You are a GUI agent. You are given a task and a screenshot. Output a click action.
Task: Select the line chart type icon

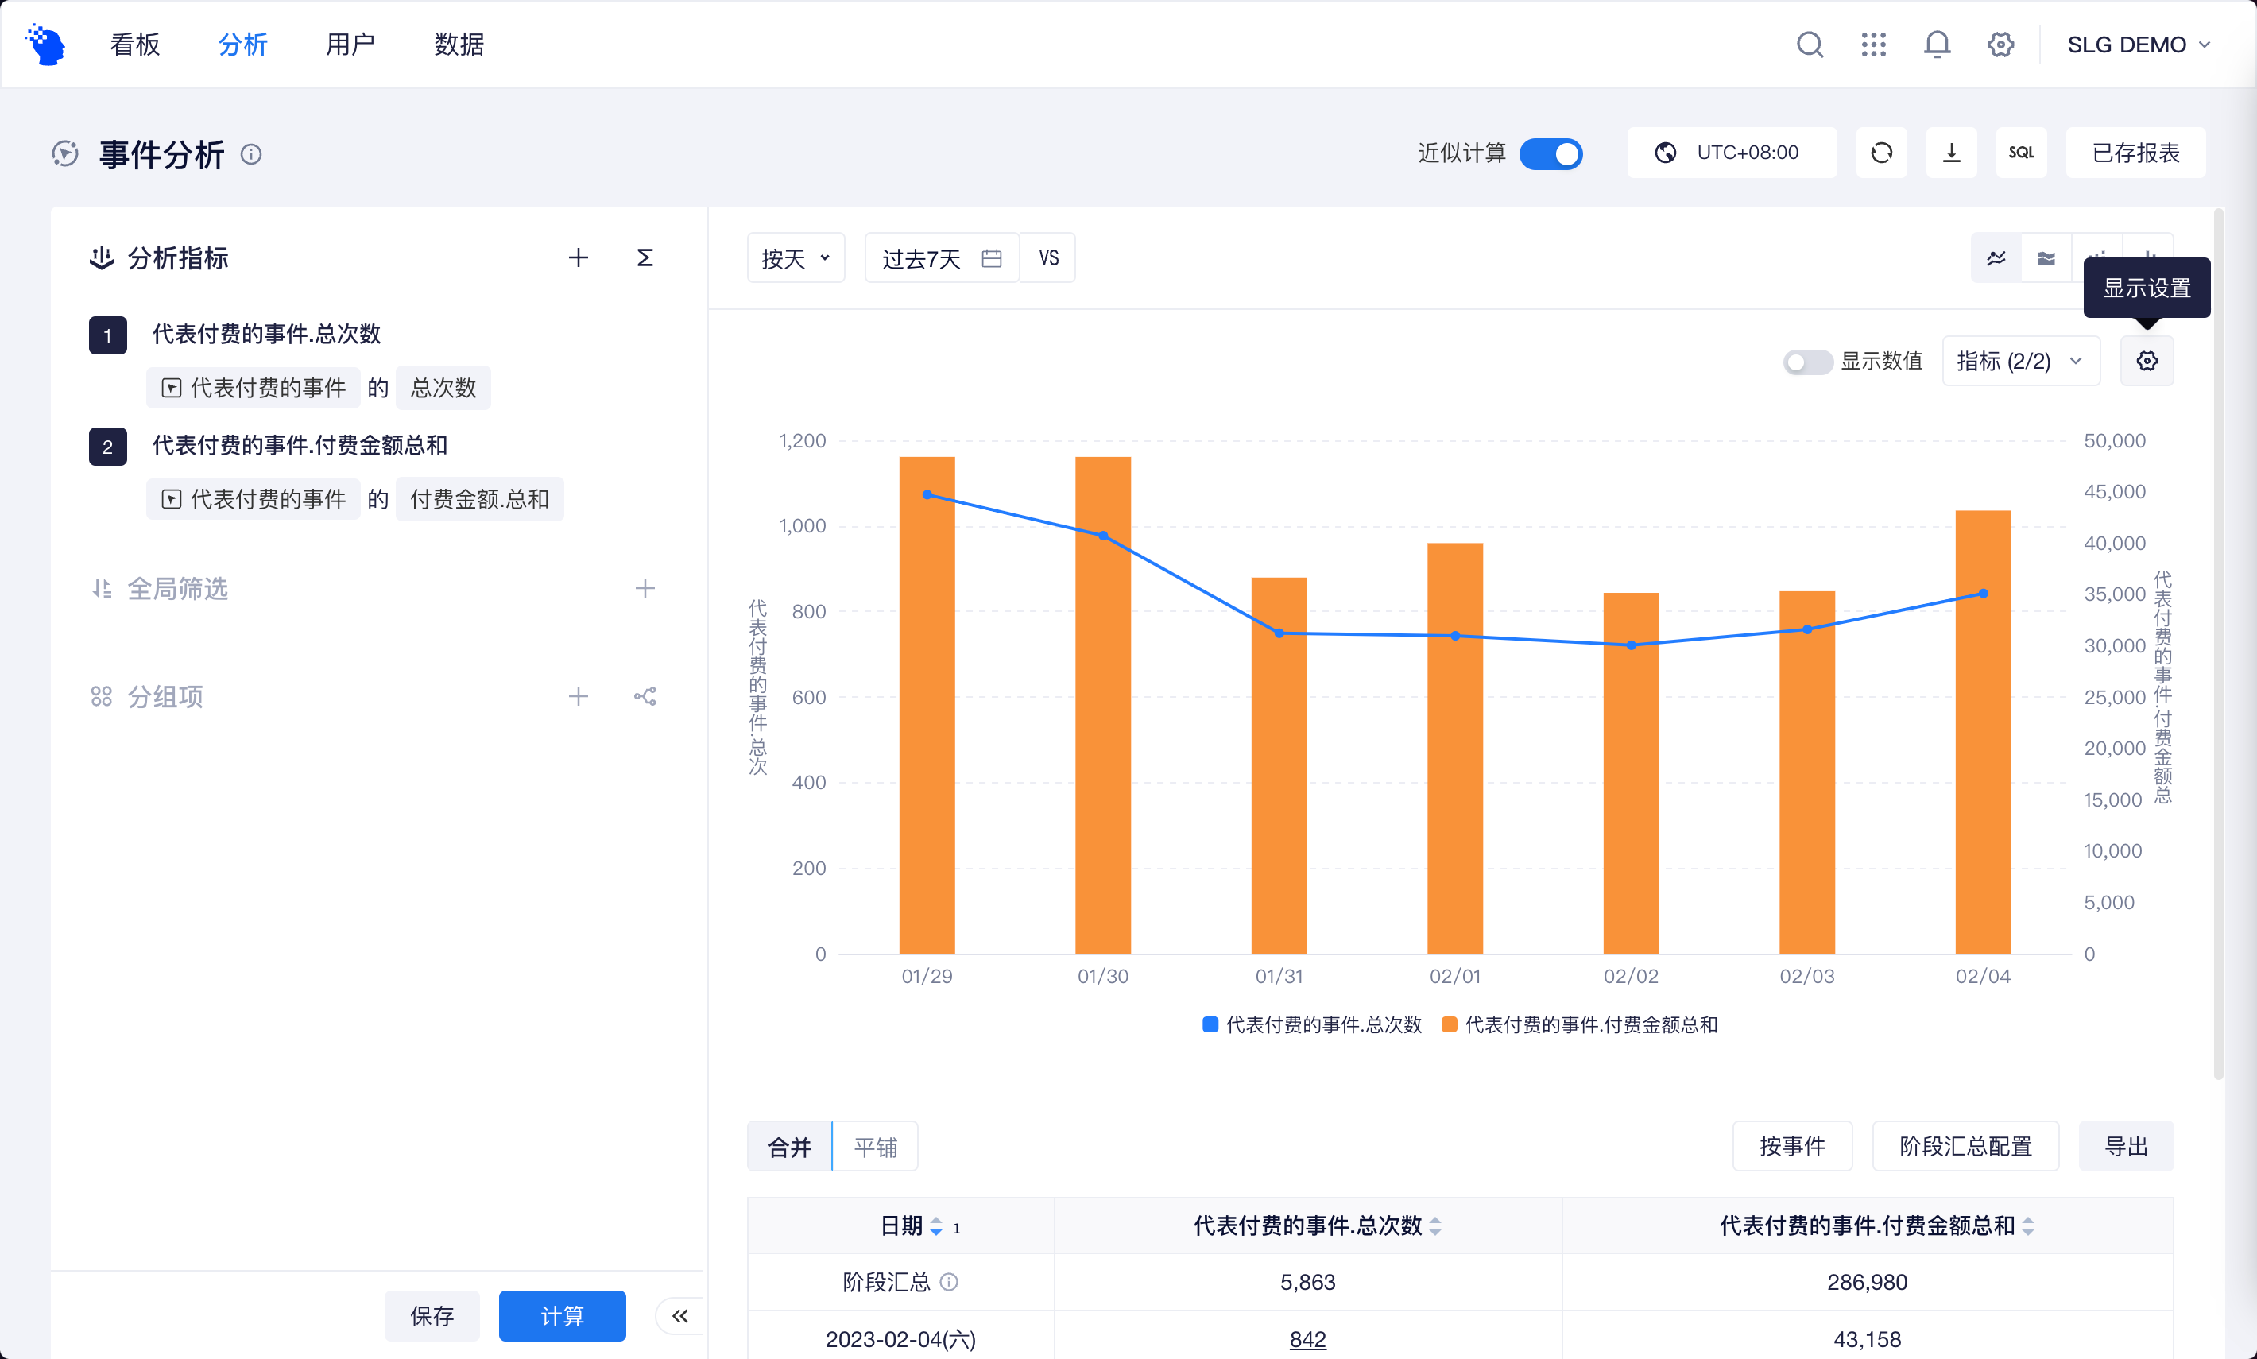tap(1996, 258)
